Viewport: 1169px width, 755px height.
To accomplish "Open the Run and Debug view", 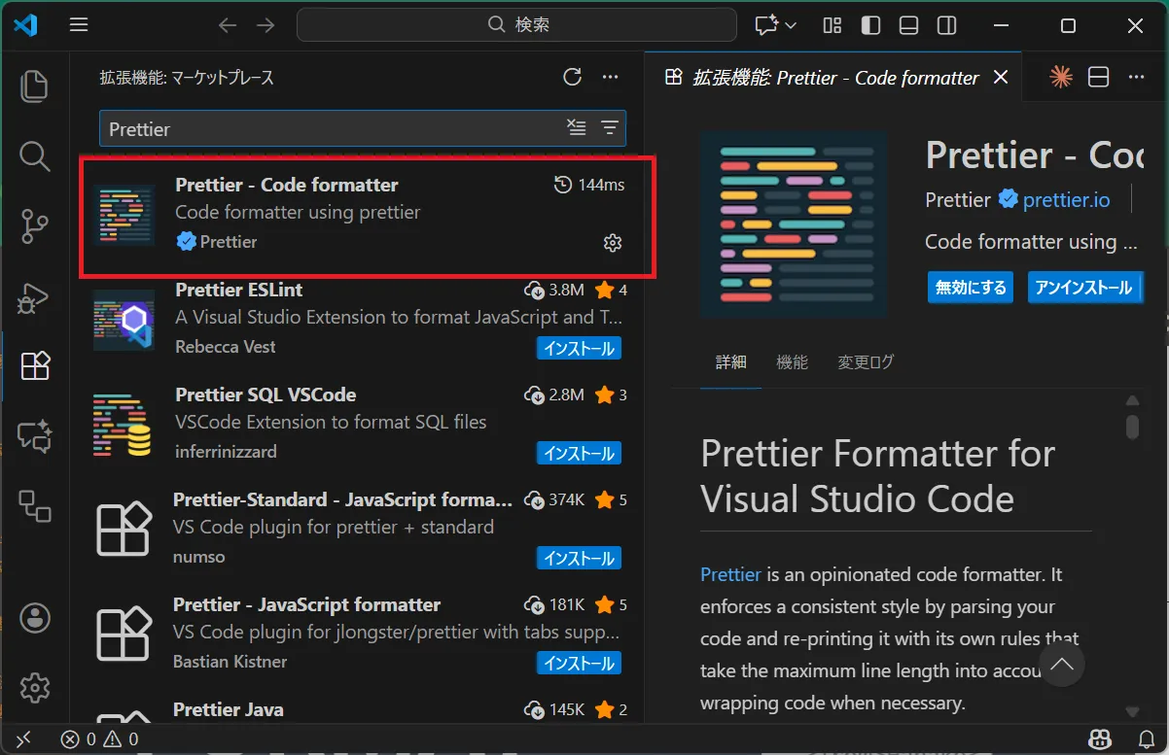I will point(35,296).
